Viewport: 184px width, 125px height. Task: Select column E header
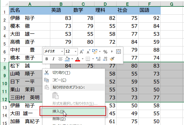click(x=127, y=4)
